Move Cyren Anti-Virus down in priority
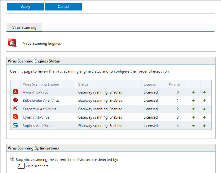Viewport: 221px width, 173px height. 204,117
